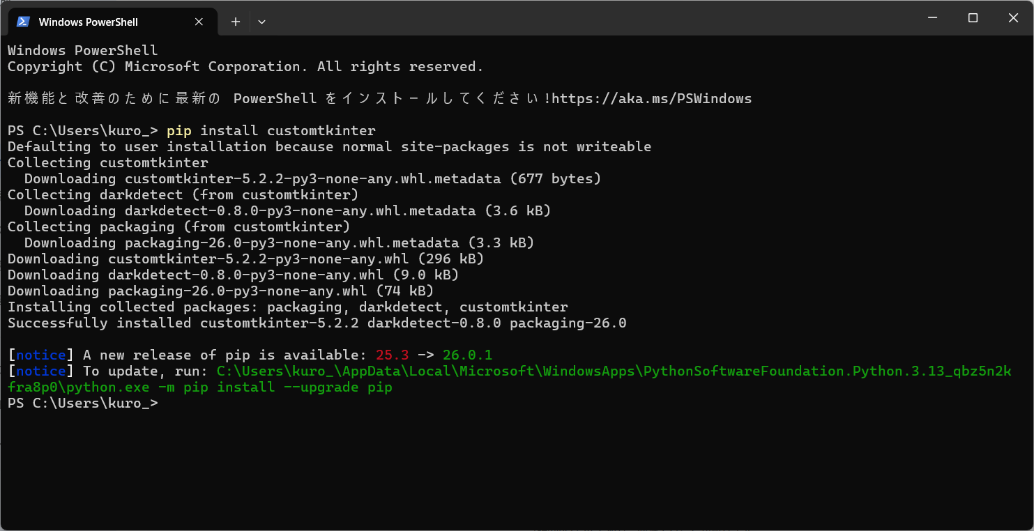Viewport: 1034px width, 531px height.
Task: Click the PowerShell icon on the tab
Action: coord(23,22)
